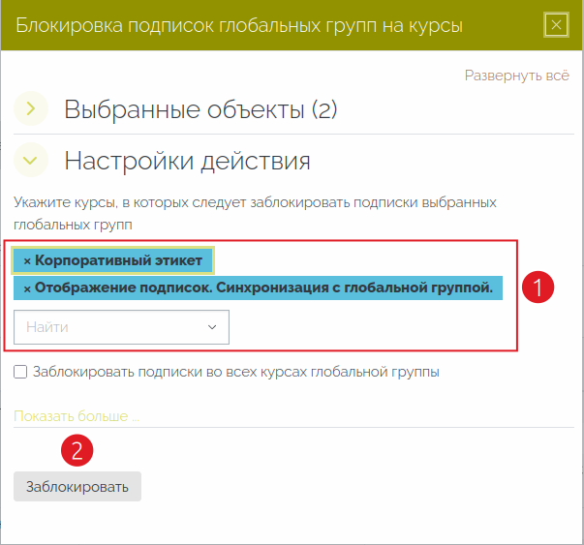Click red annotation marker number 1

pyautogui.click(x=538, y=288)
